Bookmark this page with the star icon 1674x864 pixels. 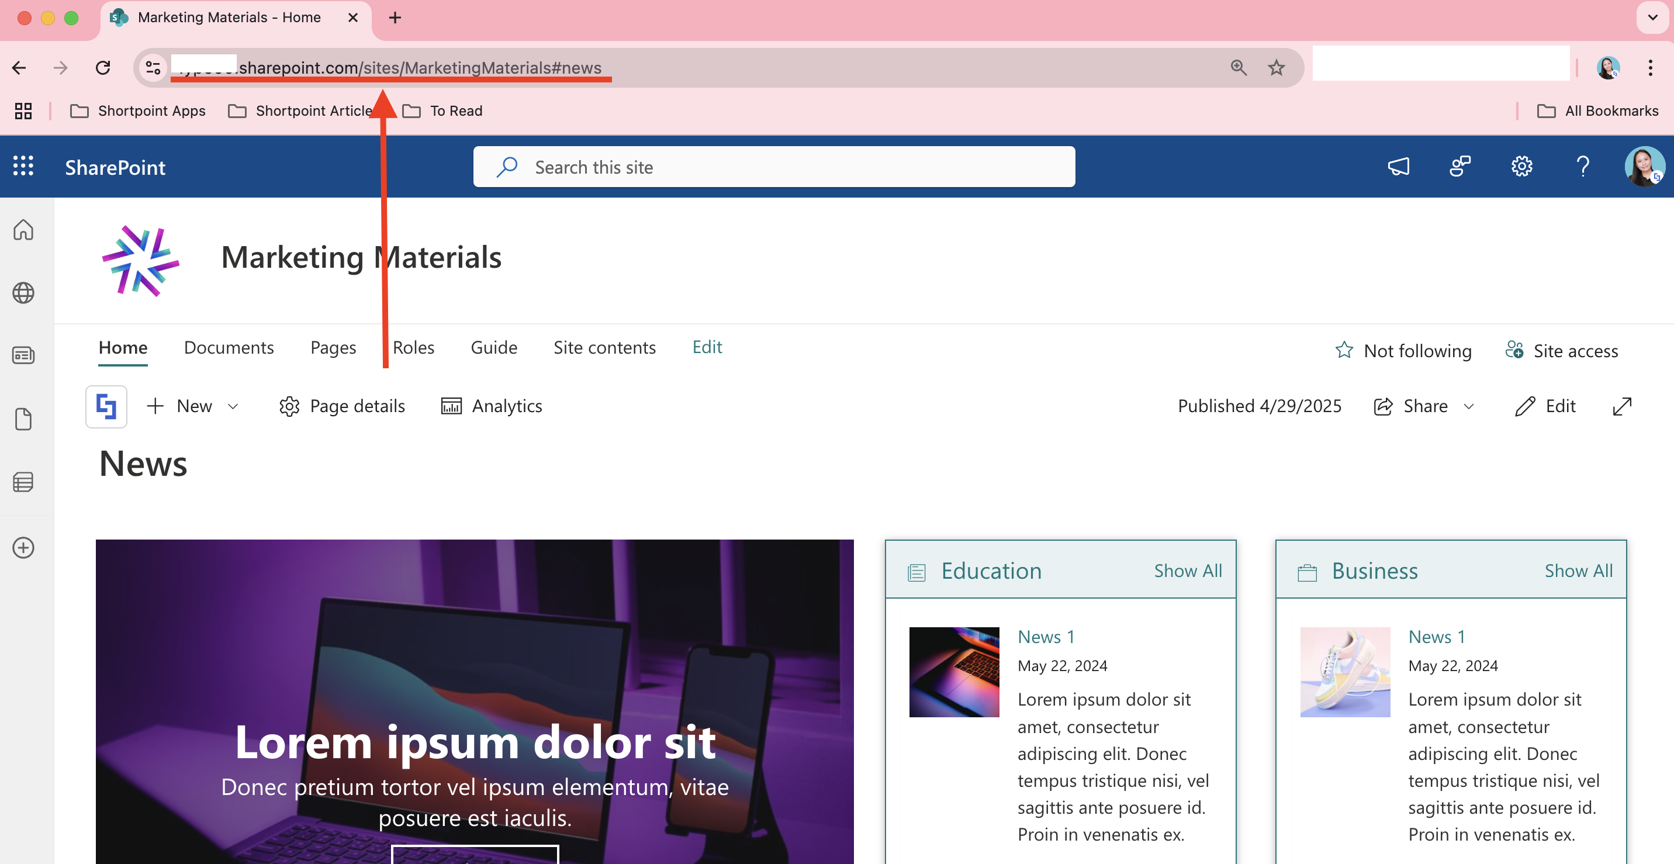pos(1277,68)
